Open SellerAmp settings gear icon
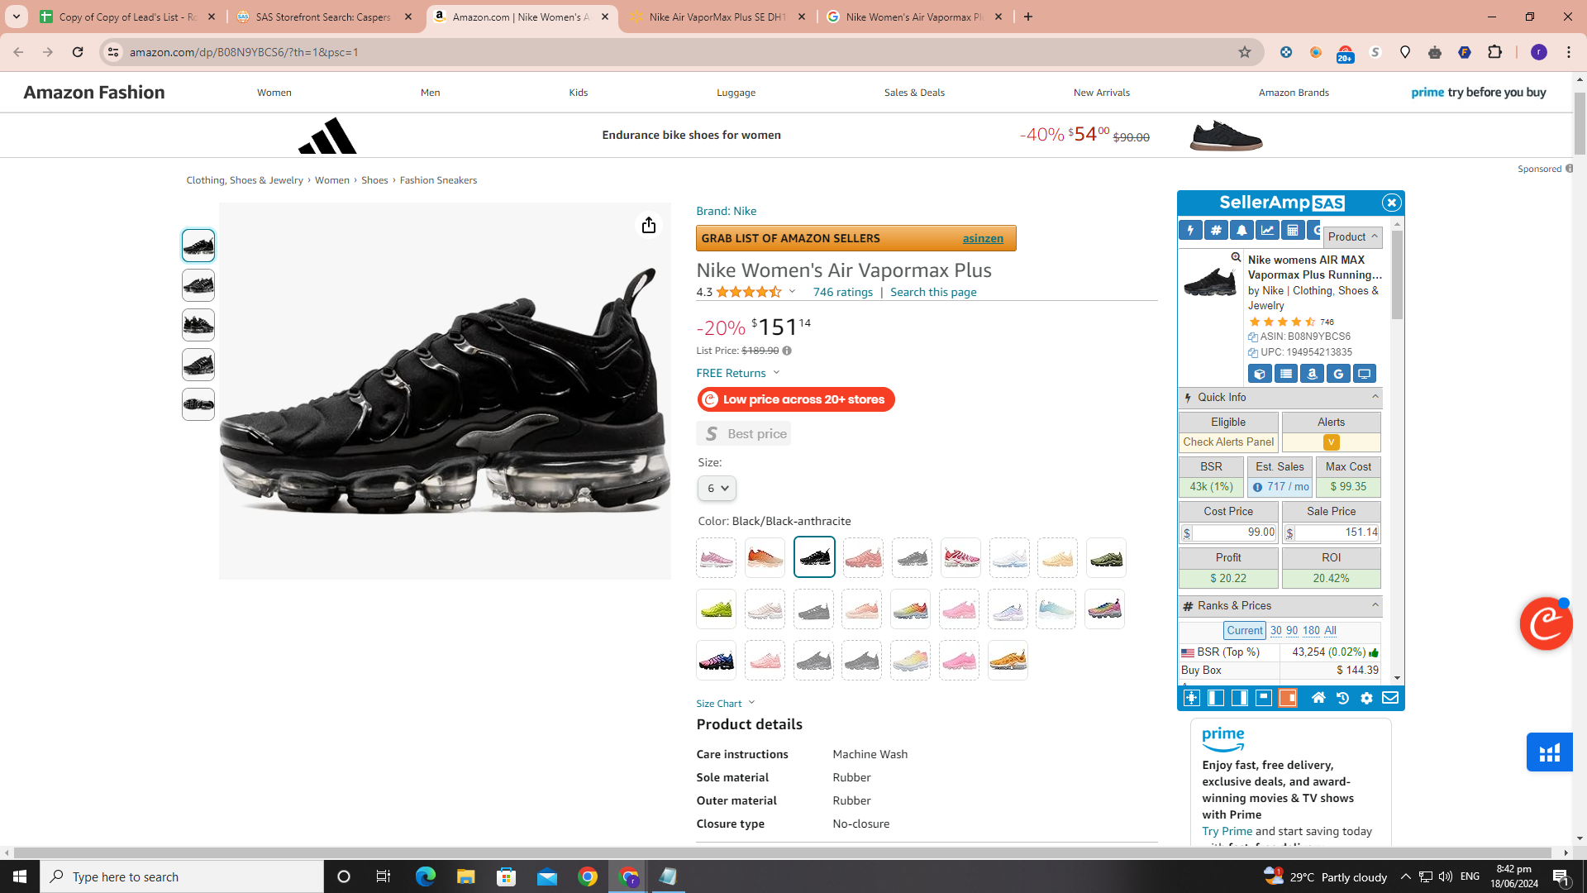The image size is (1587, 893). [1366, 699]
